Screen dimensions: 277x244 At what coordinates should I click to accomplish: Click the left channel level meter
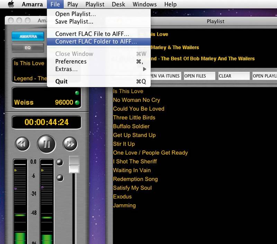point(20,202)
